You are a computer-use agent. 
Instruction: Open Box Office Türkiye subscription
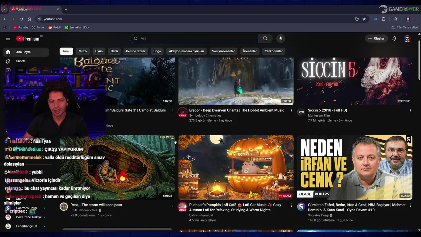pyautogui.click(x=26, y=217)
